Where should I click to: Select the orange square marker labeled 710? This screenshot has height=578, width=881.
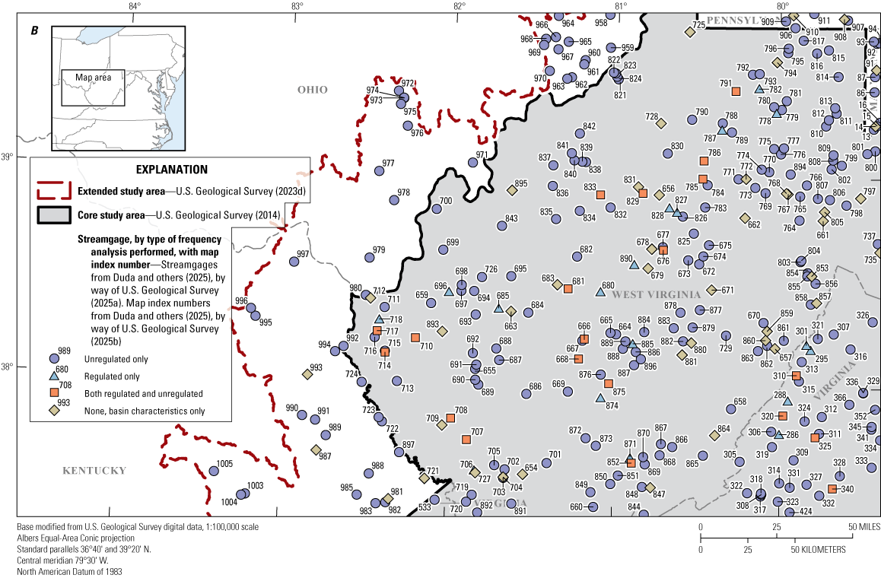click(x=415, y=338)
